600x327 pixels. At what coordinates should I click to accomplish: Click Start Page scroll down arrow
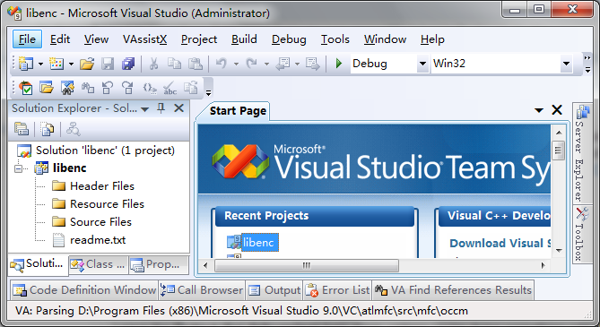pos(559,251)
